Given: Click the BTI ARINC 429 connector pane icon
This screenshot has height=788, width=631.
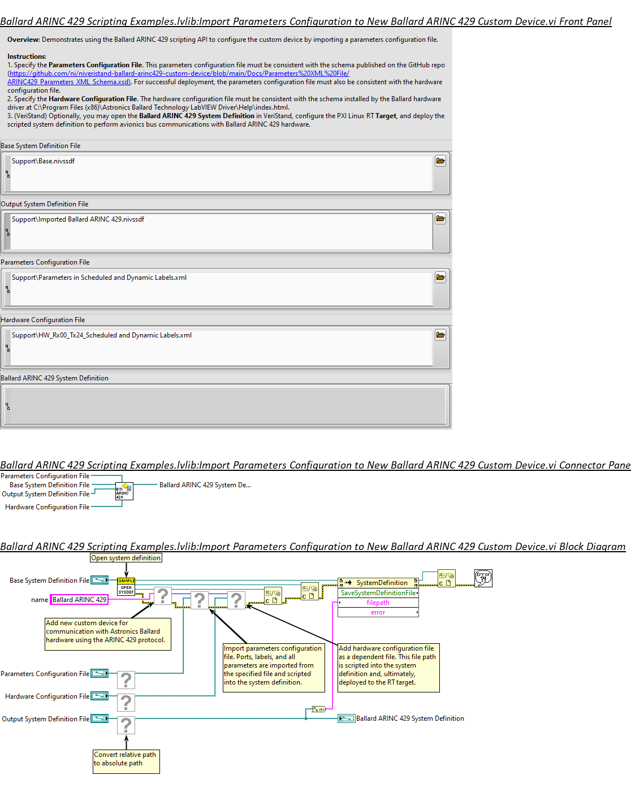Looking at the screenshot, I should pyautogui.click(x=124, y=491).
